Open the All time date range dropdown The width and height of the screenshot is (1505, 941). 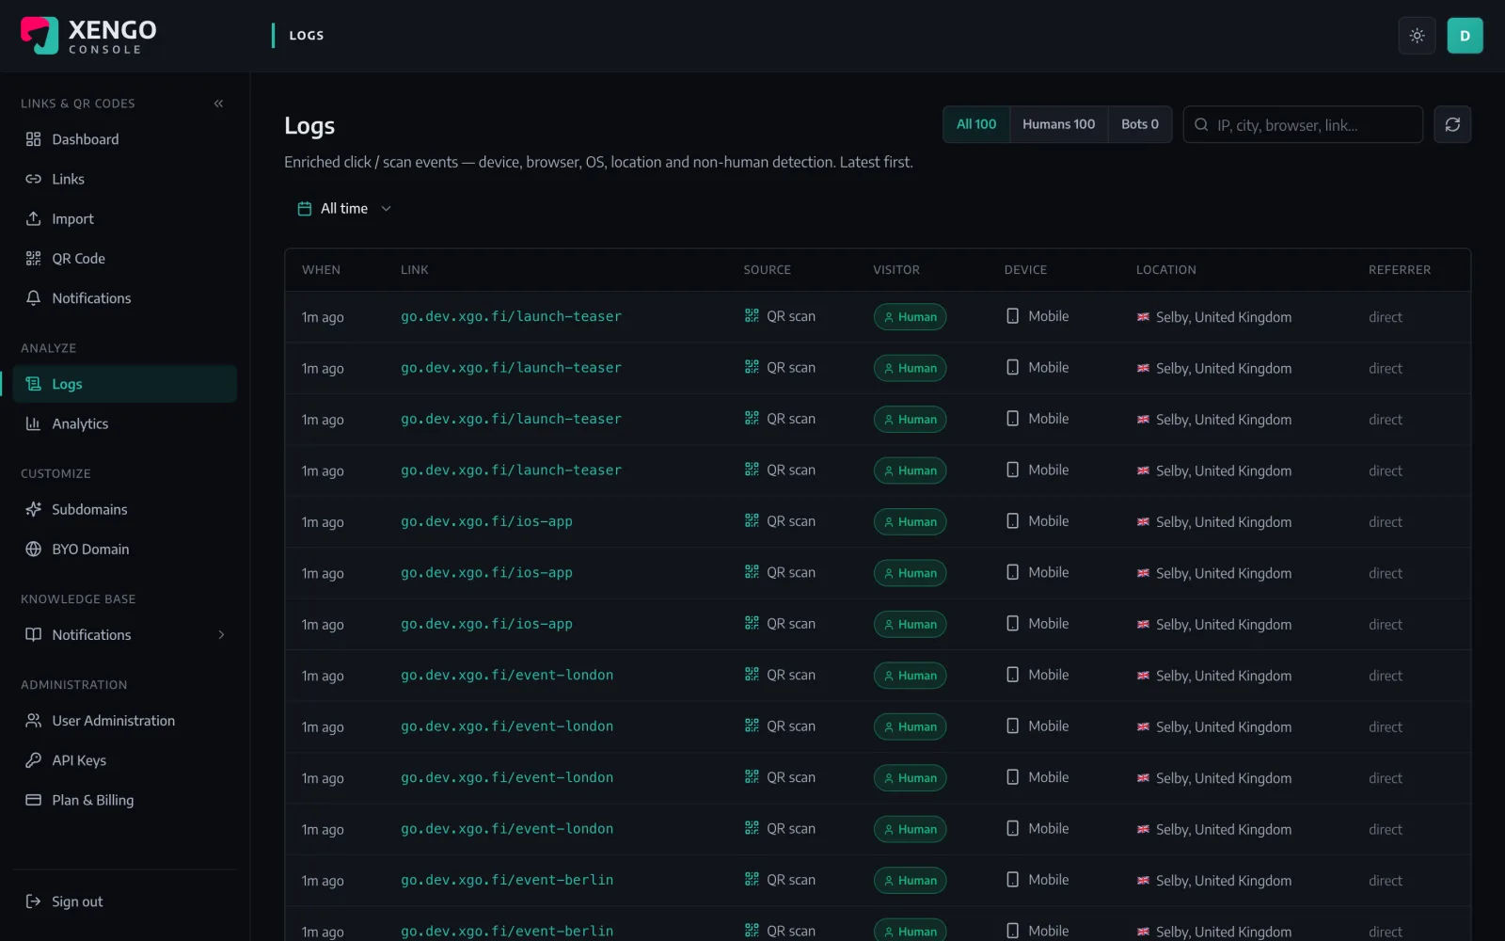click(x=344, y=209)
